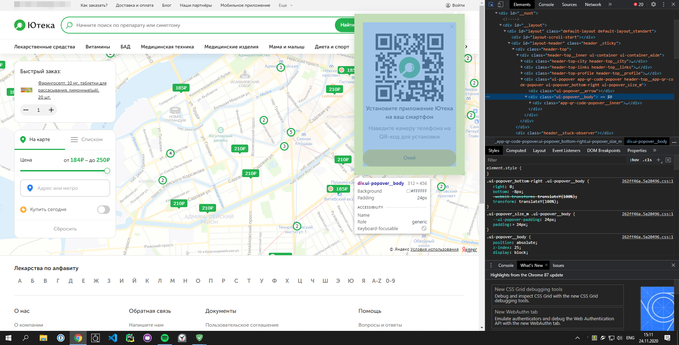Click the Адрес или метро input field
679x345 pixels.
65,188
